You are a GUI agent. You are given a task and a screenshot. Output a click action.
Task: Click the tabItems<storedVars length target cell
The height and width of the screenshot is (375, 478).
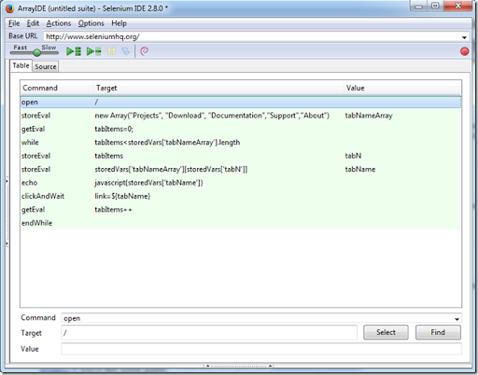click(x=167, y=143)
